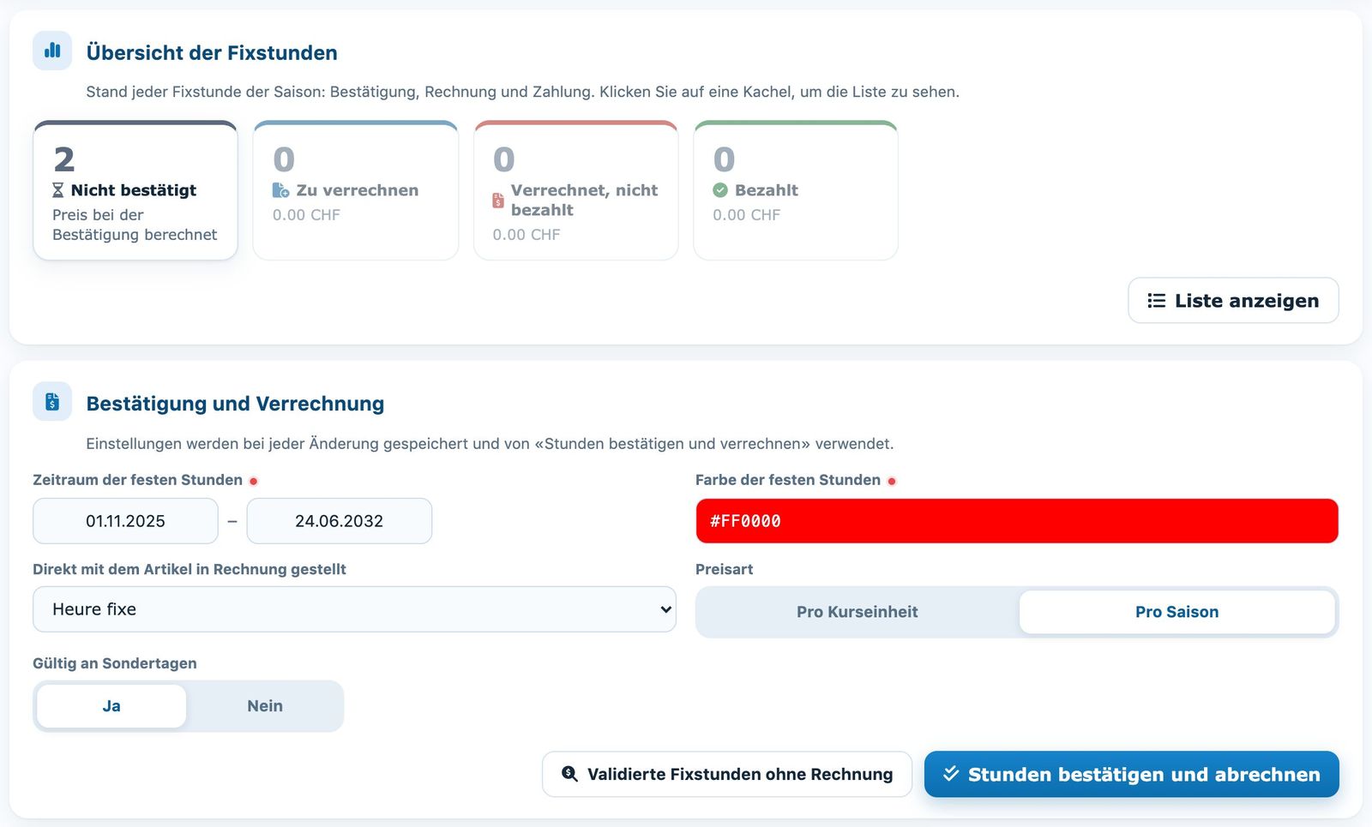The height and width of the screenshot is (827, 1372).
Task: Click the count 0 in the Bezahlt tile
Action: (725, 159)
